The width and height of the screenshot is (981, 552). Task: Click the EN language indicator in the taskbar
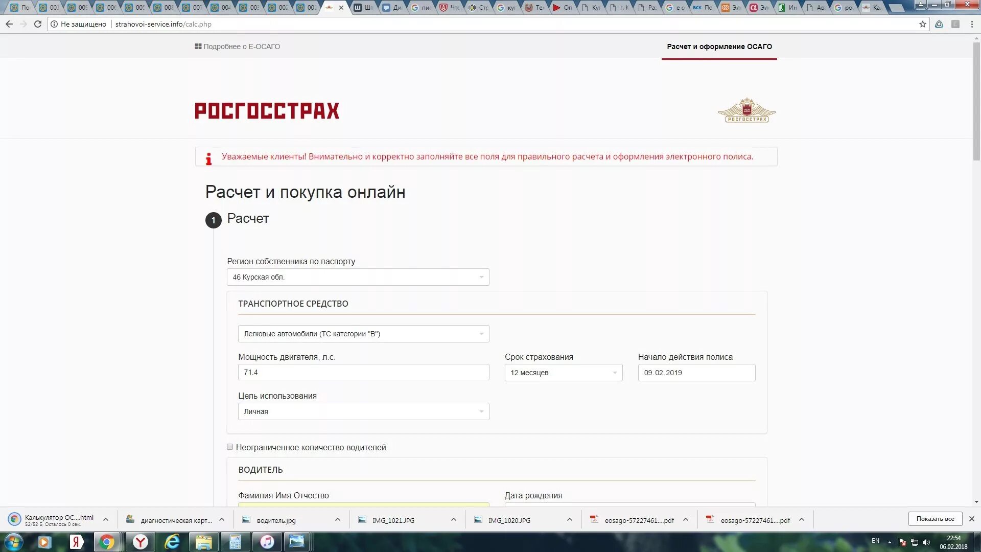pyautogui.click(x=875, y=541)
